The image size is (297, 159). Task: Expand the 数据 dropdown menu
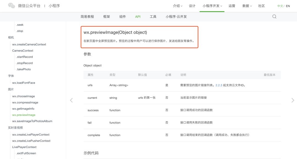[247, 6]
